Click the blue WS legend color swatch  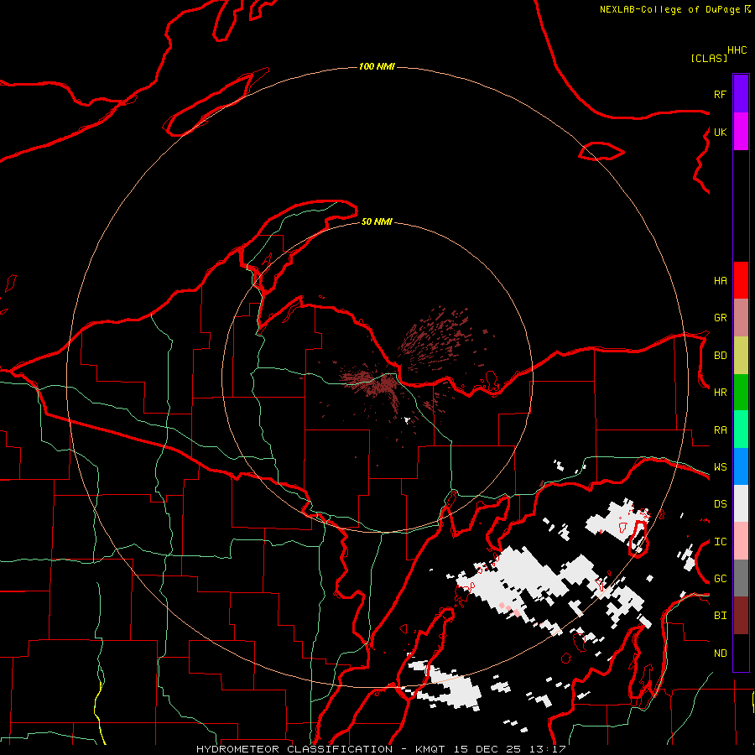tap(741, 466)
